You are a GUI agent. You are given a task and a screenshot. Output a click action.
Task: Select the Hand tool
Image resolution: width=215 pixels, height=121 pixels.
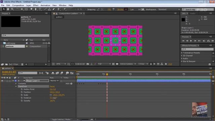[8, 9]
